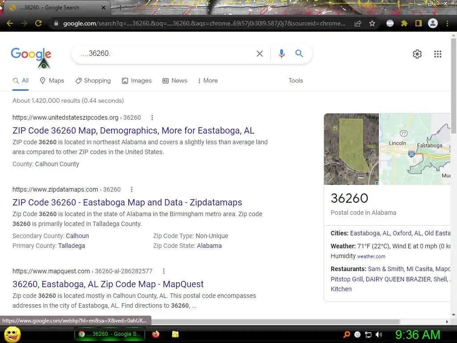
Task: Click Sam & Smith restaurant link
Action: [386, 269]
